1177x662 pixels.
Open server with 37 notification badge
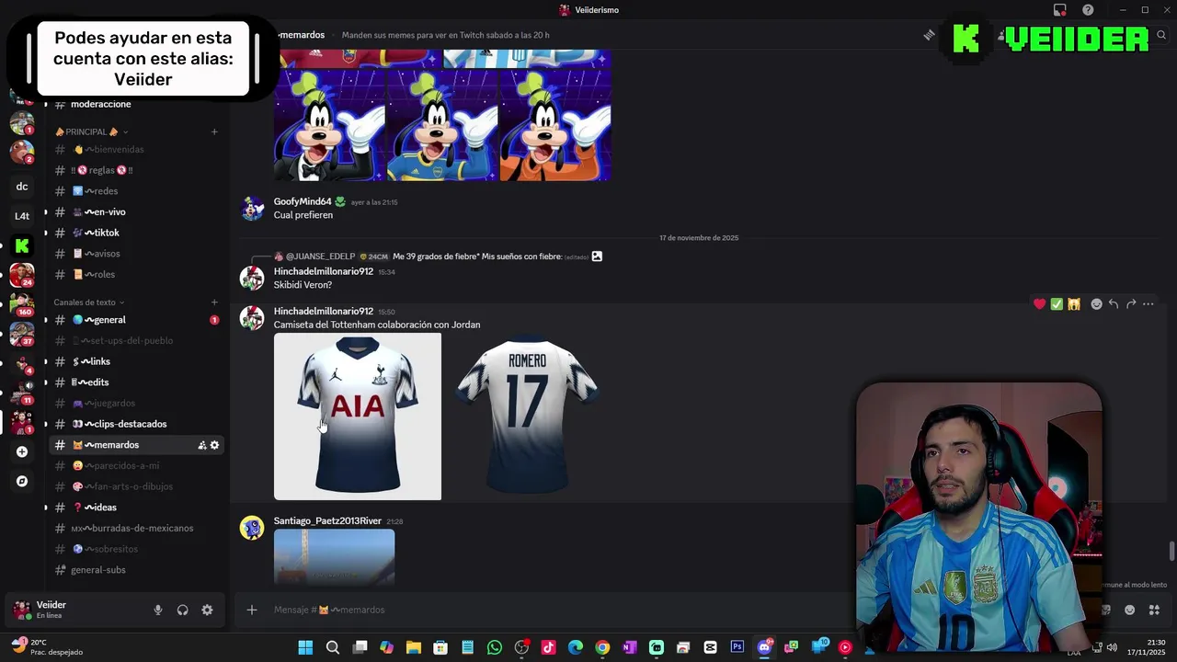22,334
